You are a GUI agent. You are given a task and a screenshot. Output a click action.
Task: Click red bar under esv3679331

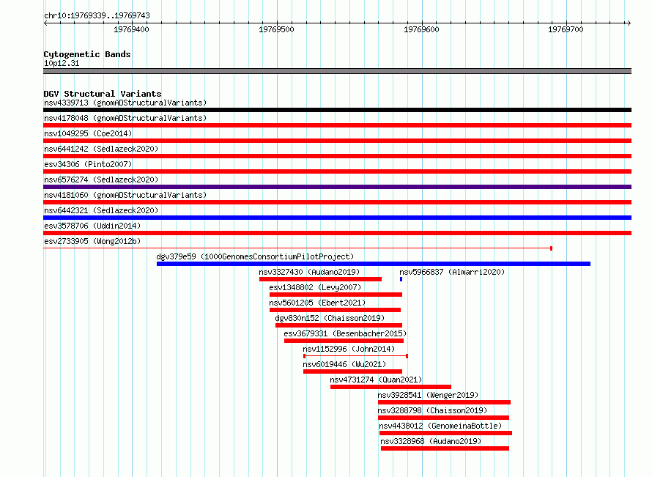tap(344, 341)
